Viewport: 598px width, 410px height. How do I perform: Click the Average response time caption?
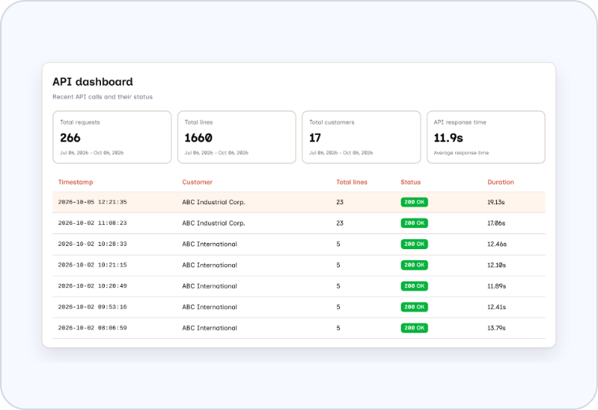[461, 153]
